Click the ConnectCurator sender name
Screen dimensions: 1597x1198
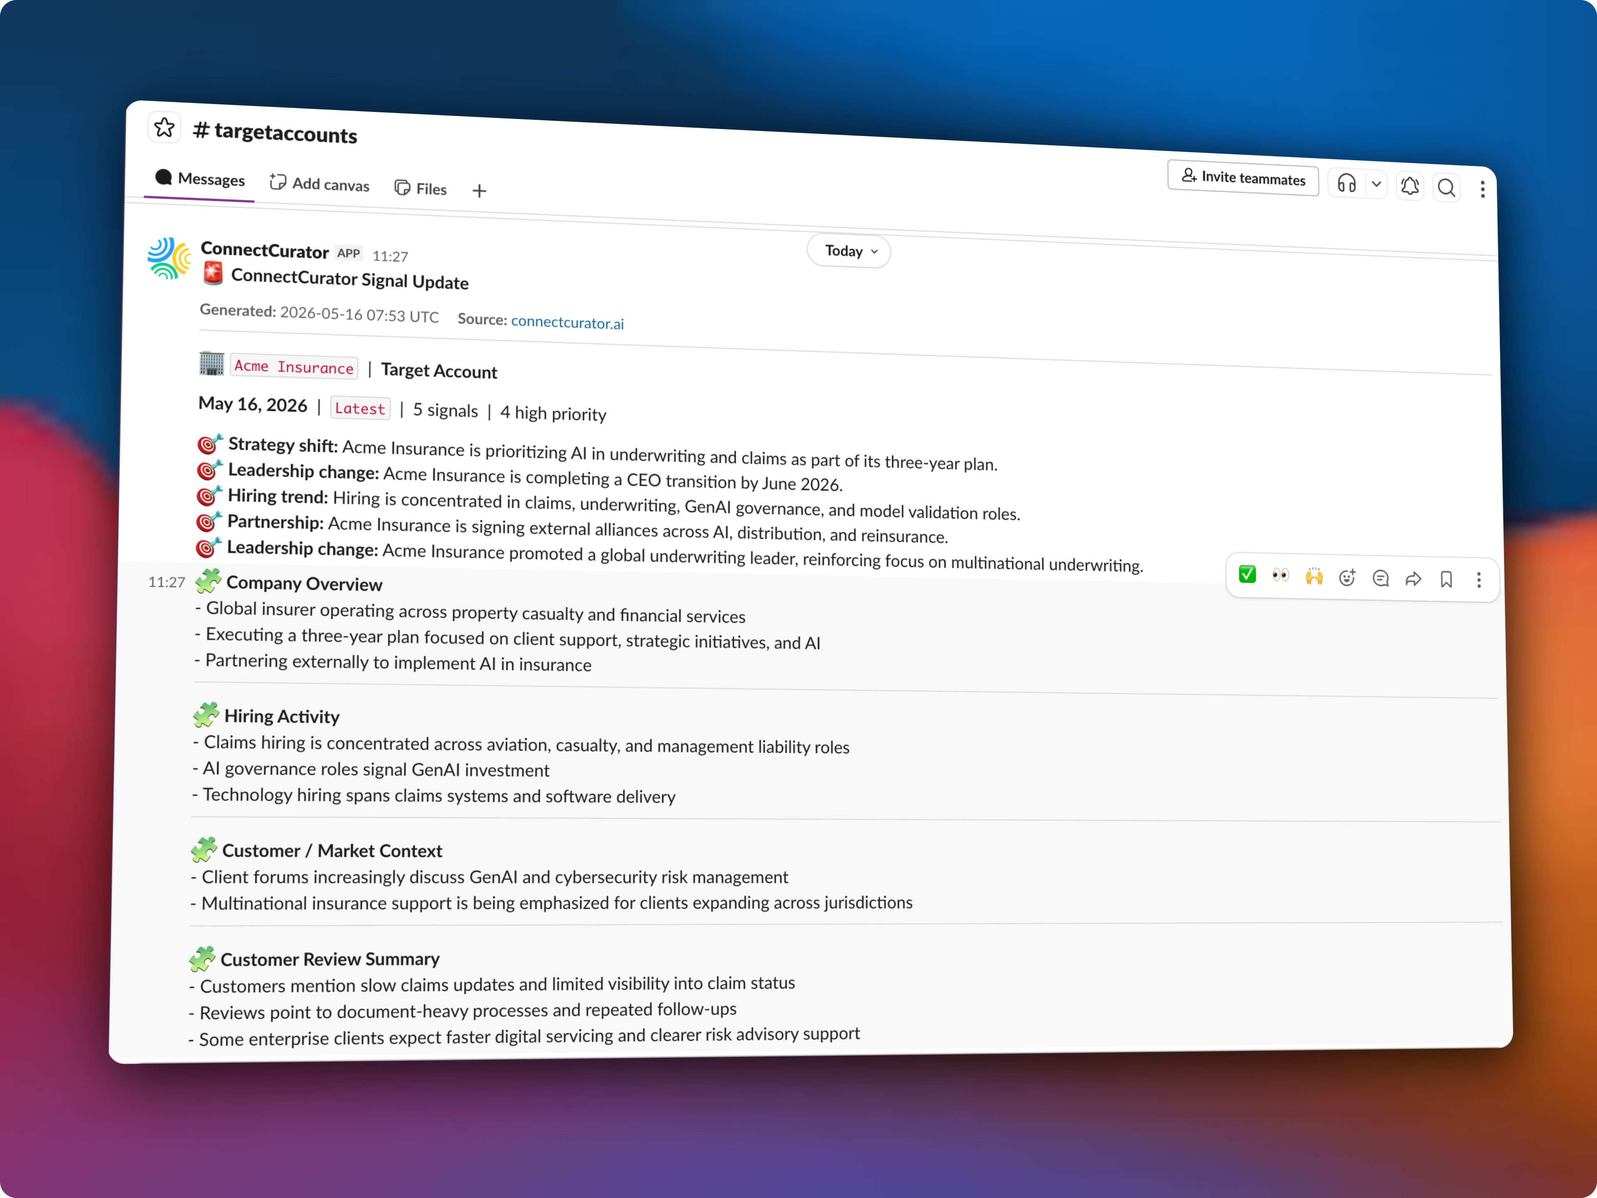tap(264, 250)
